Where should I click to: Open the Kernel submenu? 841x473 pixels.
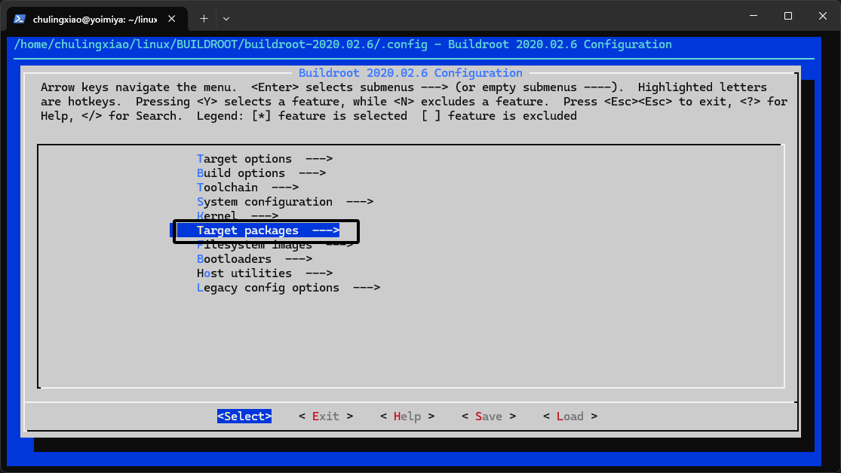coord(238,216)
